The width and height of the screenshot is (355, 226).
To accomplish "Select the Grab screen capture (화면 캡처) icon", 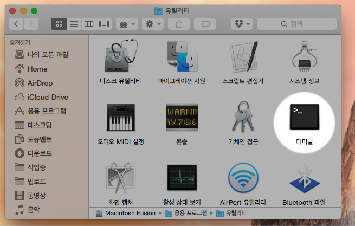I will click(121, 178).
